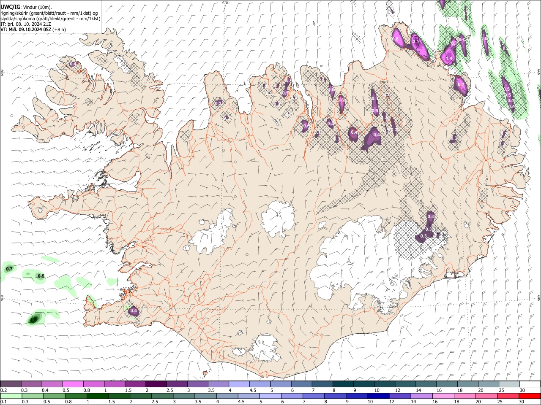Pick the palest green 0.1 swatch in bottom scale
The height and width of the screenshot is (405, 541).
[x=11, y=396]
